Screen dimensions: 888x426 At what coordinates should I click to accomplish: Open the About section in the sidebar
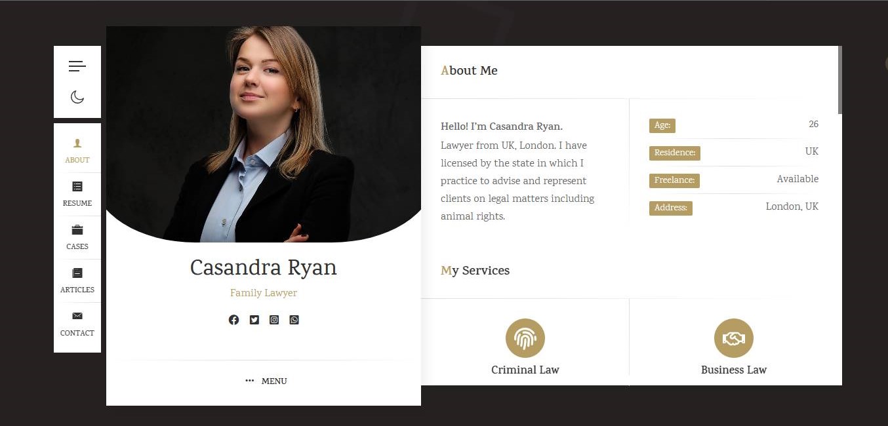click(77, 151)
